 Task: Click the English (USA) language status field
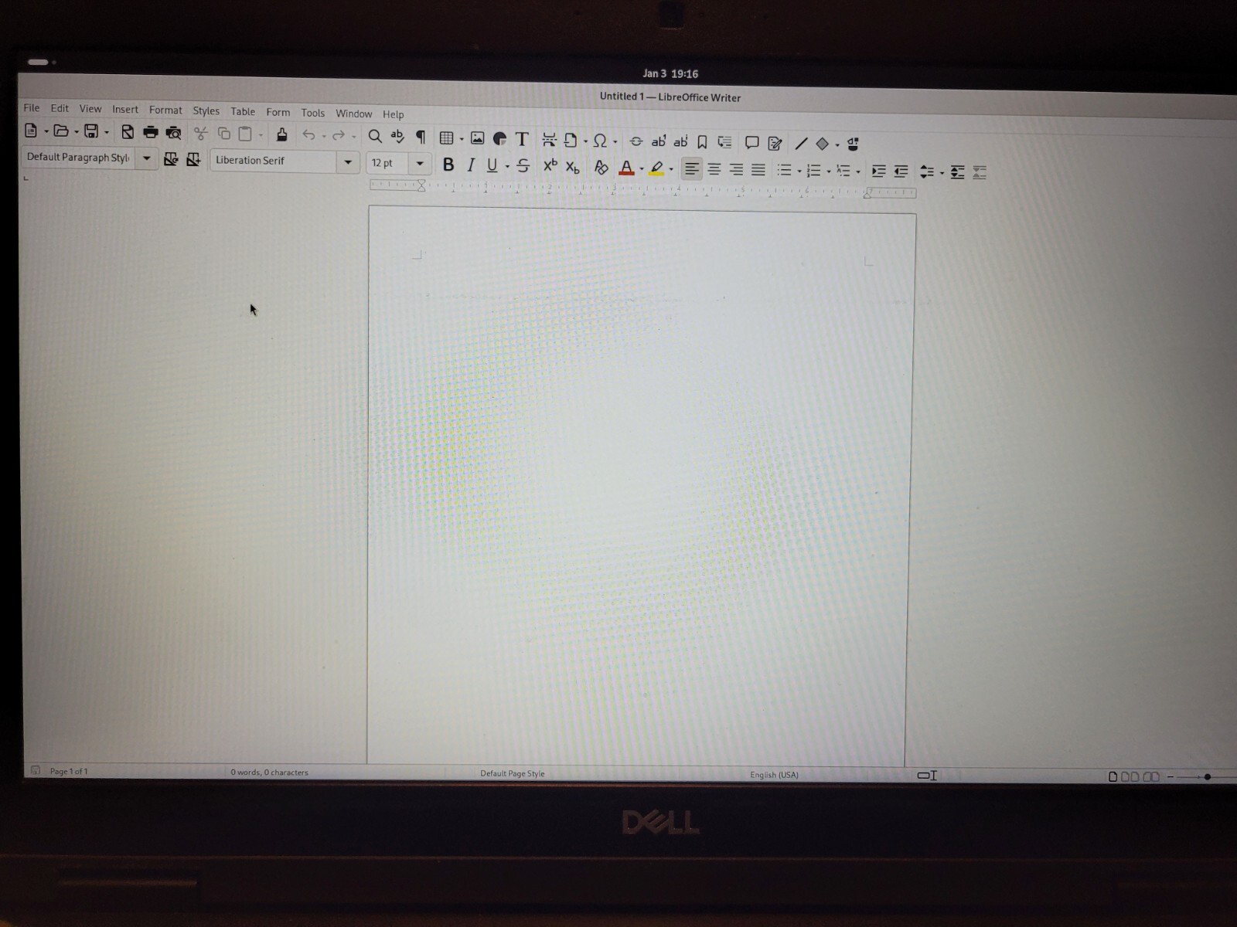pyautogui.click(x=774, y=775)
